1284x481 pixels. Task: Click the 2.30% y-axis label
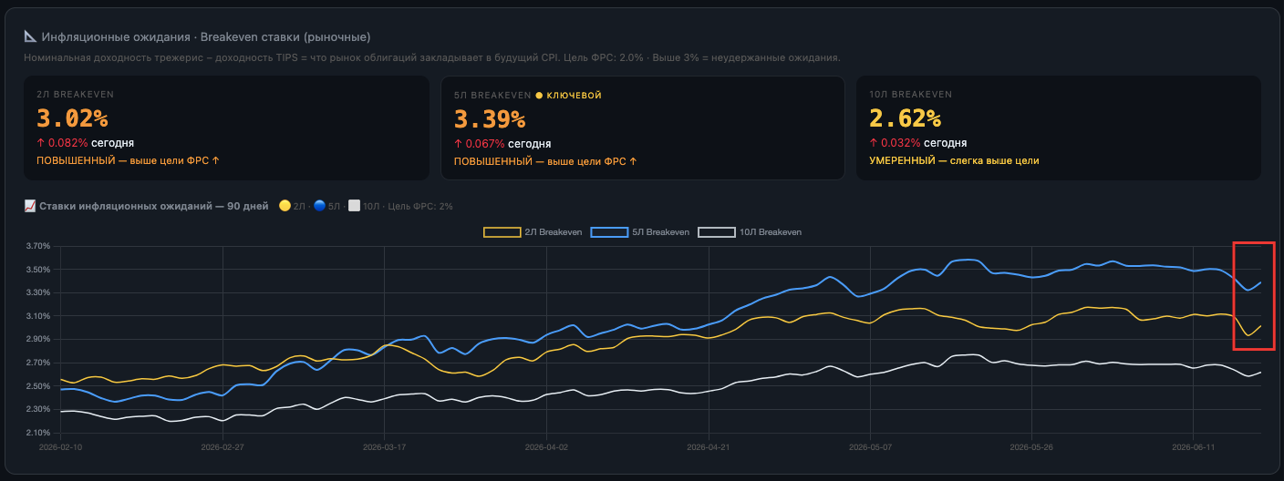point(38,409)
